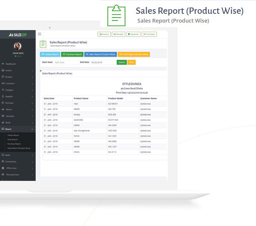The image size is (256, 226).
Task: Open Purchase Report from sidebar submenu
Action: pos(14,144)
